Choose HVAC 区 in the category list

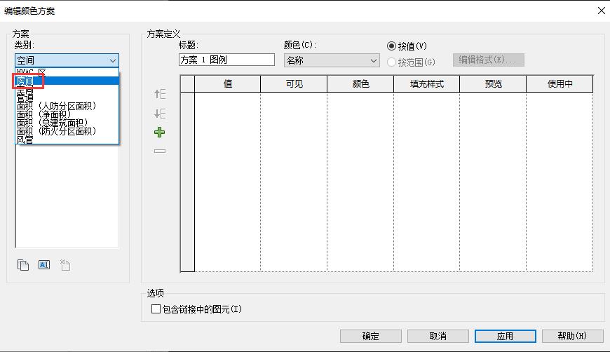pyautogui.click(x=67, y=72)
